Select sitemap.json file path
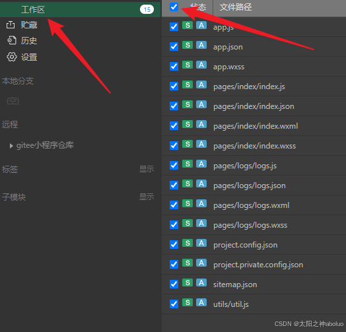 (x=235, y=284)
